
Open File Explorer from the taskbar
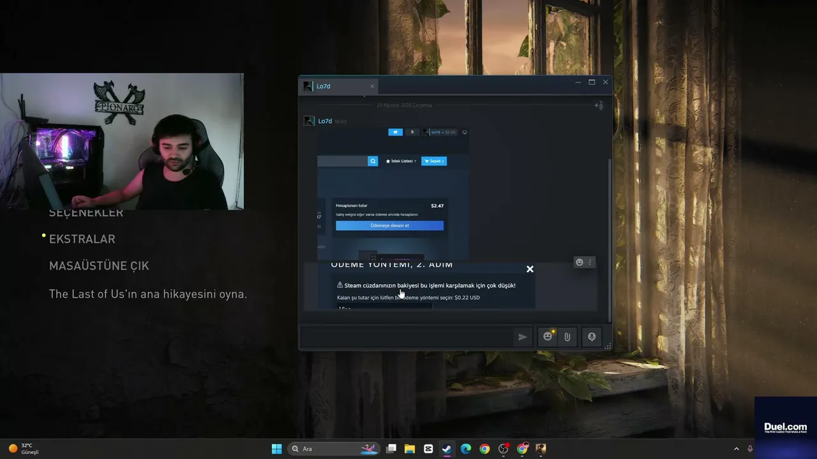point(410,449)
